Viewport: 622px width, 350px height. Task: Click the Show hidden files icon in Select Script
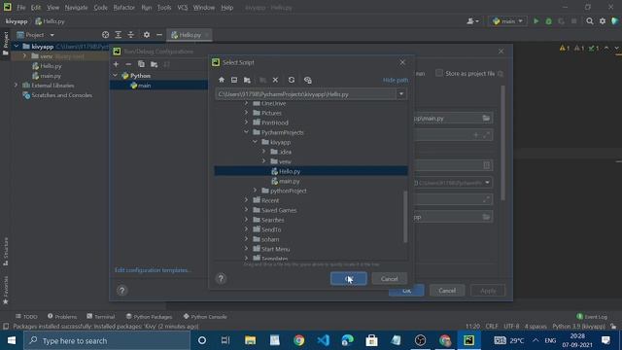[x=308, y=80]
